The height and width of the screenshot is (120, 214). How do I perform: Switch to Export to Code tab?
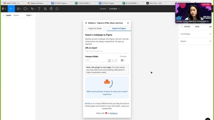coord(95,28)
